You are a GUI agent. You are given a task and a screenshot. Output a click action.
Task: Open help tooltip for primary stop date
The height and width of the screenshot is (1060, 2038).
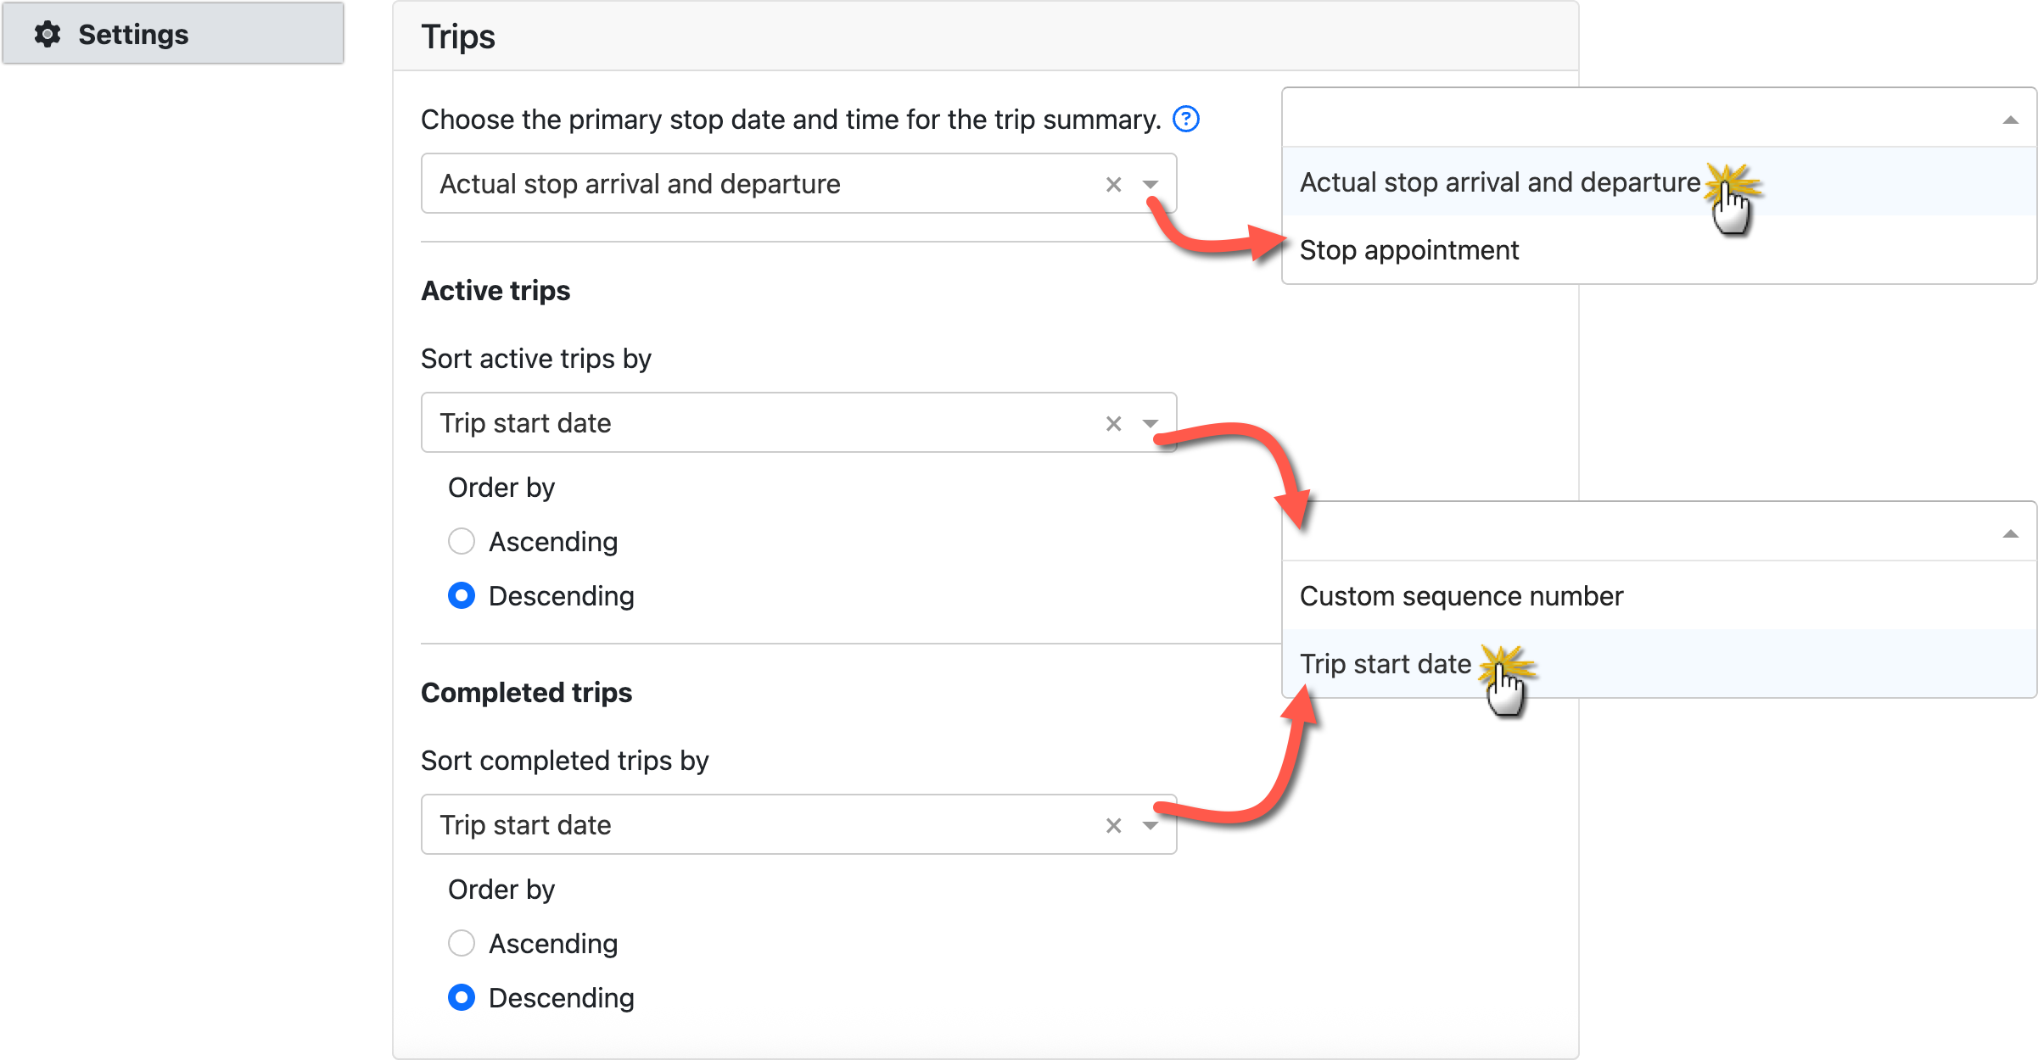(x=1185, y=120)
